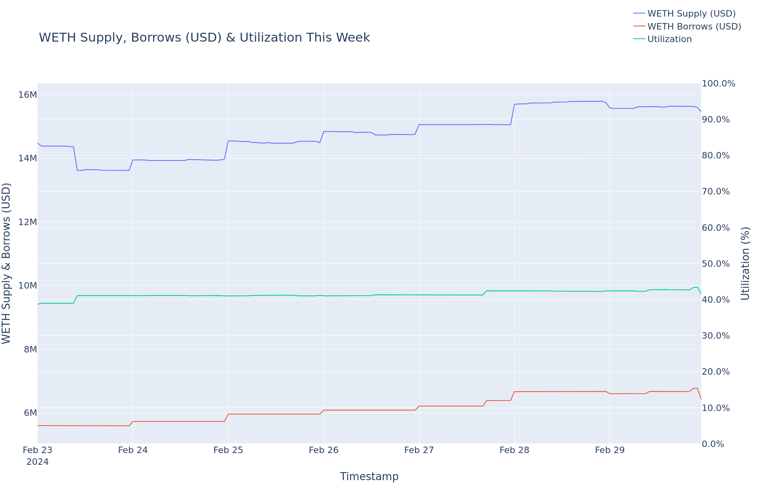
Task: Click the 50.0% utilization axis tick label
Action: tap(716, 264)
